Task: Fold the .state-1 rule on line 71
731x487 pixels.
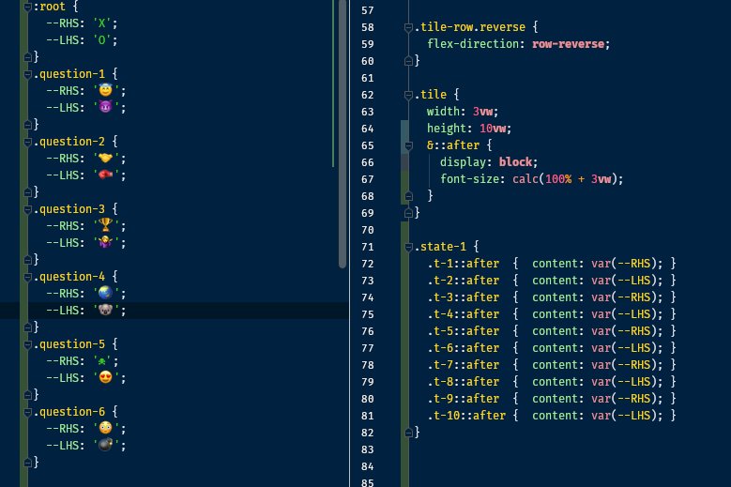Action: [x=408, y=247]
